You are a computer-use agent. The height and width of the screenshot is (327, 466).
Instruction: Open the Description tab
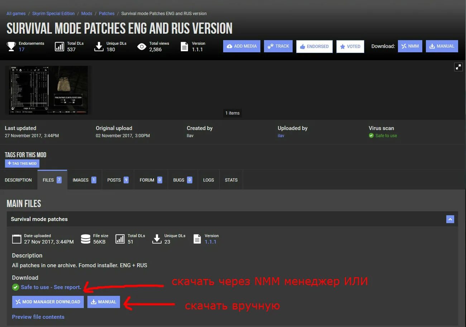18,180
